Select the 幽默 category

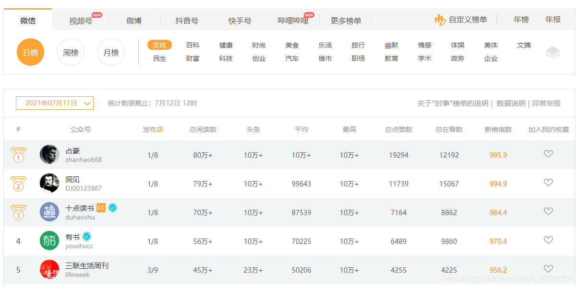pyautogui.click(x=392, y=45)
